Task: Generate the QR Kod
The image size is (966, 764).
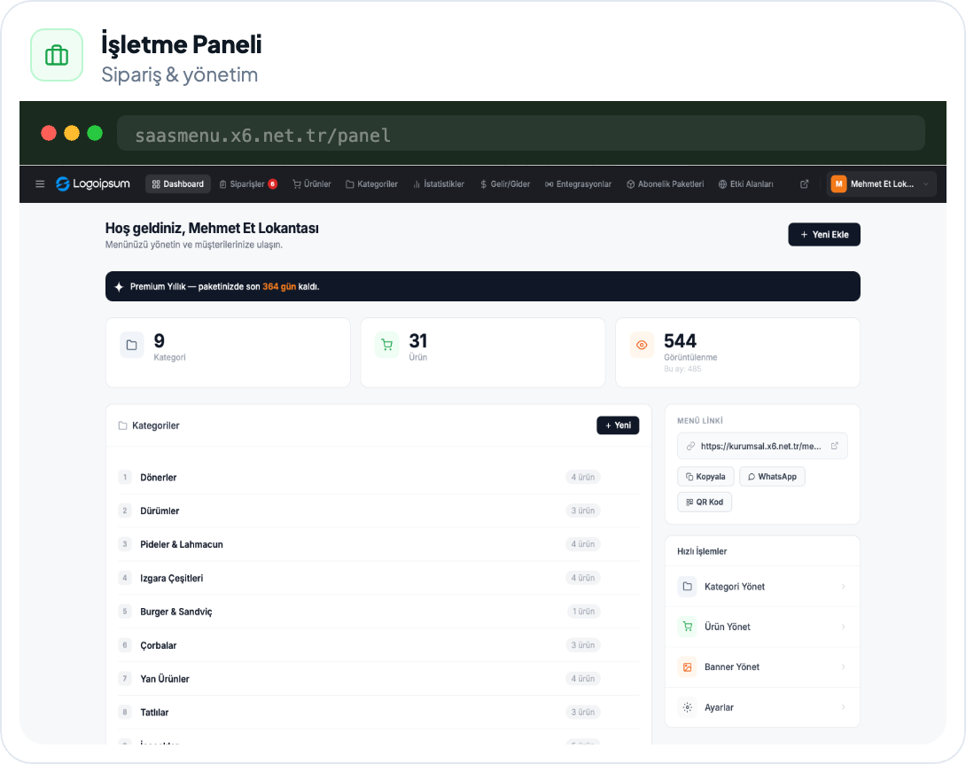Action: click(705, 503)
